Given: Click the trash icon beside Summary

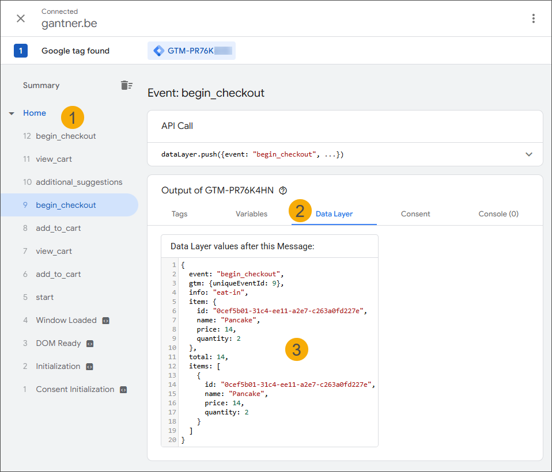Looking at the screenshot, I should click(126, 85).
